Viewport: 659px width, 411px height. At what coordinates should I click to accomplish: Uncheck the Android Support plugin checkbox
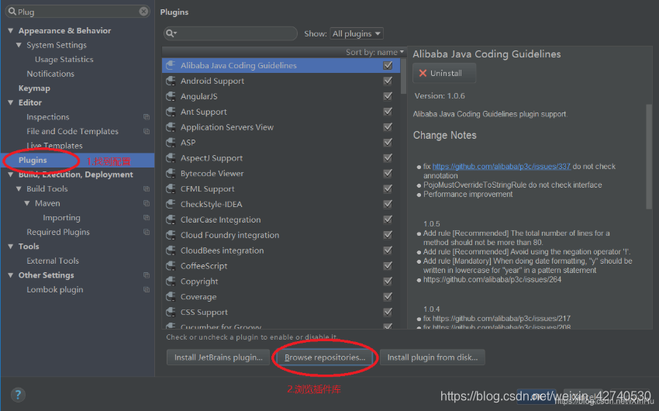point(388,81)
